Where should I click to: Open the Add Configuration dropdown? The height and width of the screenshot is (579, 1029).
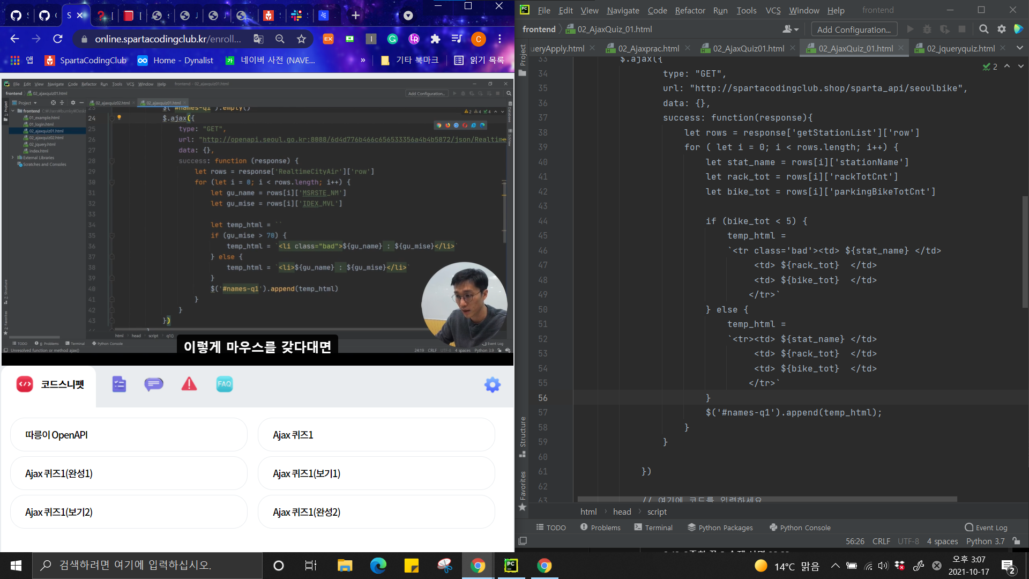pyautogui.click(x=853, y=29)
